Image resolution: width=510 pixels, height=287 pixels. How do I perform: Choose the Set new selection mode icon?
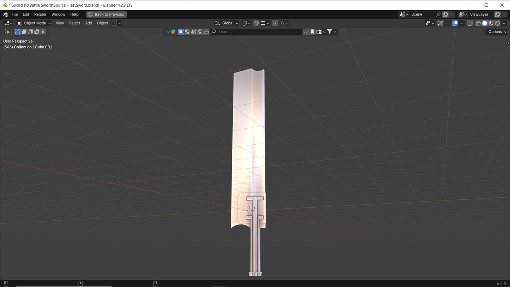point(18,32)
